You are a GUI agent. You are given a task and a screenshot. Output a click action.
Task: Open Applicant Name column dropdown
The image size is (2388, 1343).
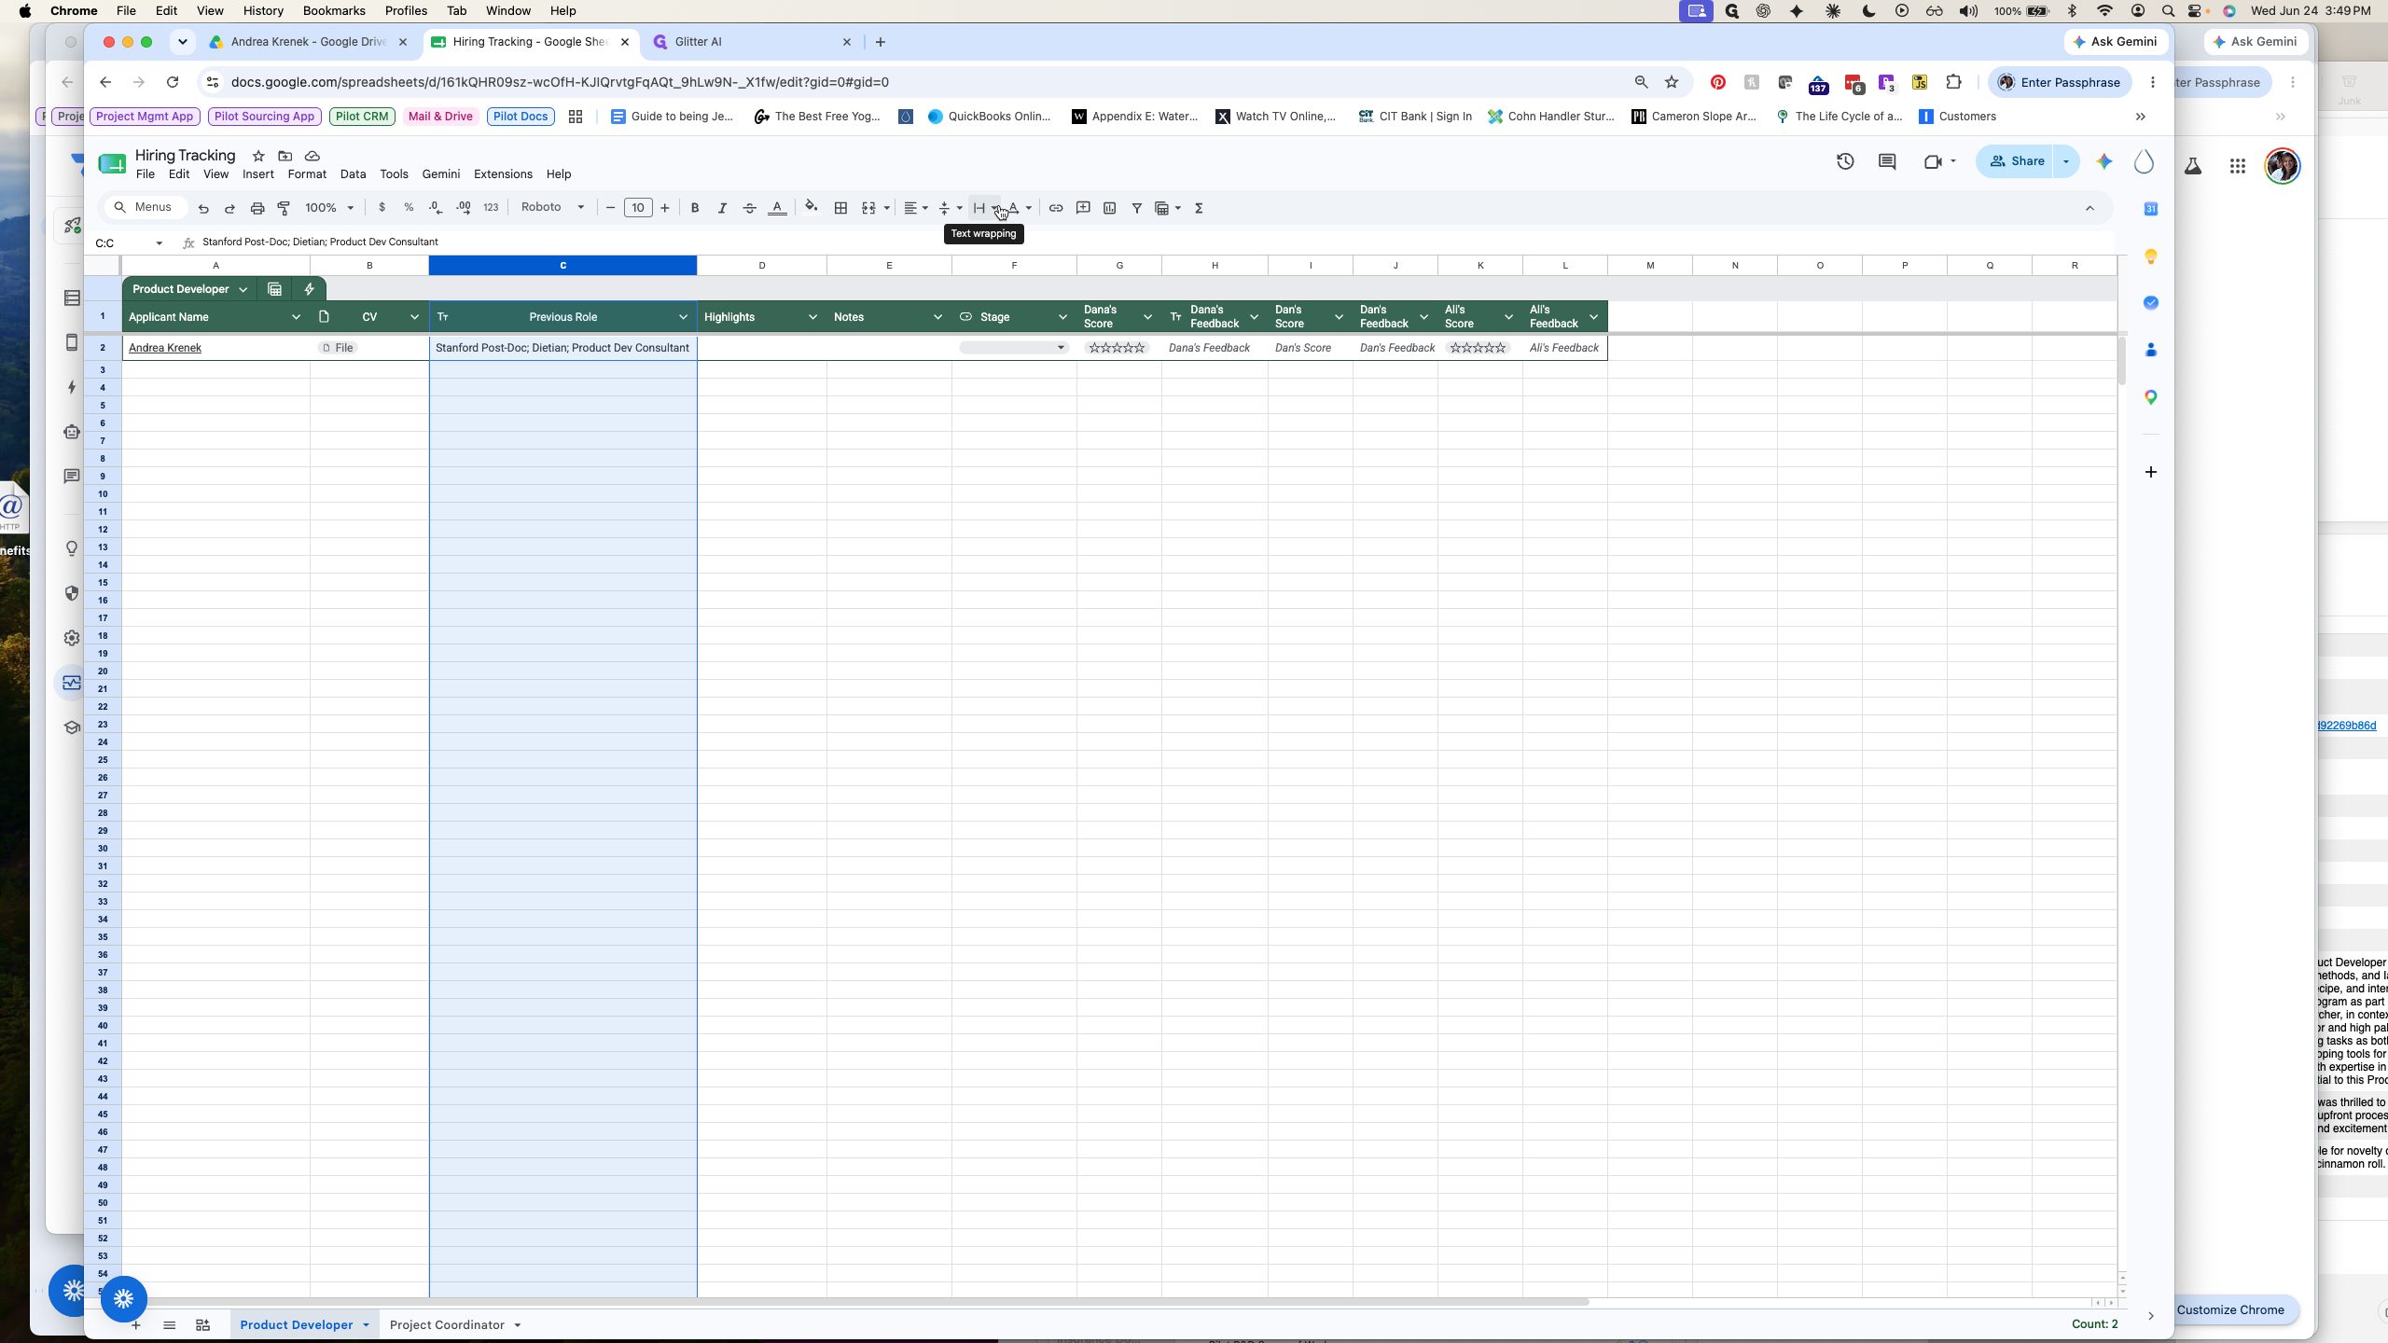click(x=296, y=317)
